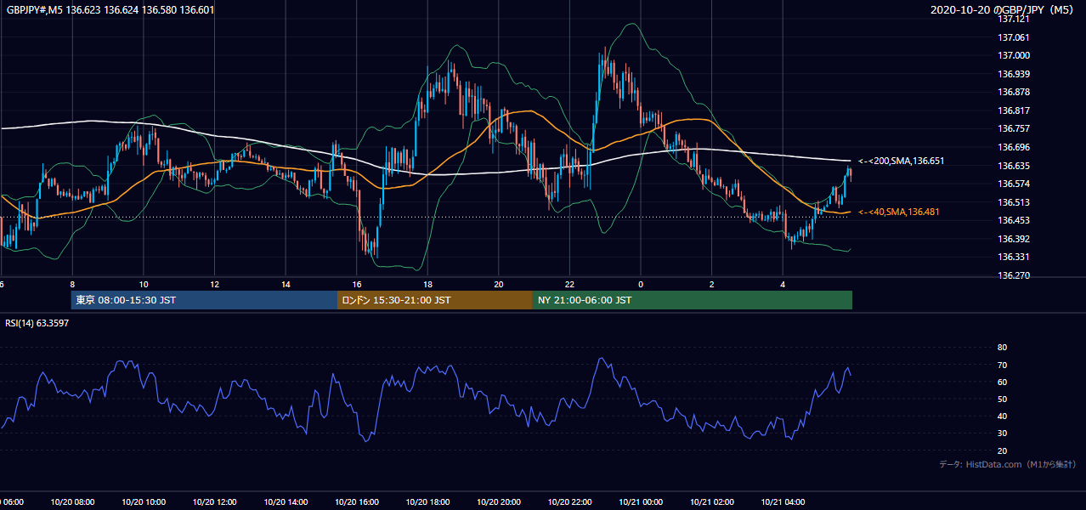The width and height of the screenshot is (1086, 510).
Task: Click the HistData.com data source credit
Action: coord(1007,464)
